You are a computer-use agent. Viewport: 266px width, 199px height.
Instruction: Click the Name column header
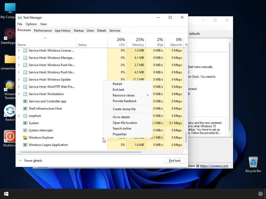tap(46, 42)
